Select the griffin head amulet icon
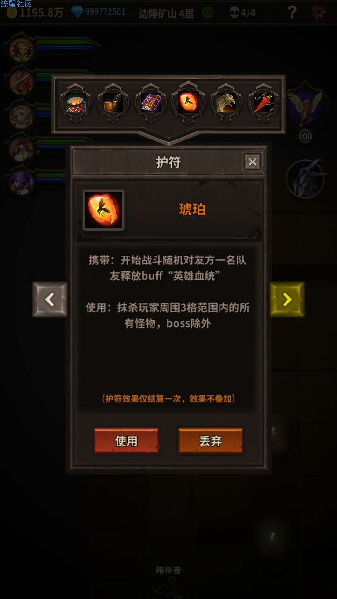 [x=226, y=103]
